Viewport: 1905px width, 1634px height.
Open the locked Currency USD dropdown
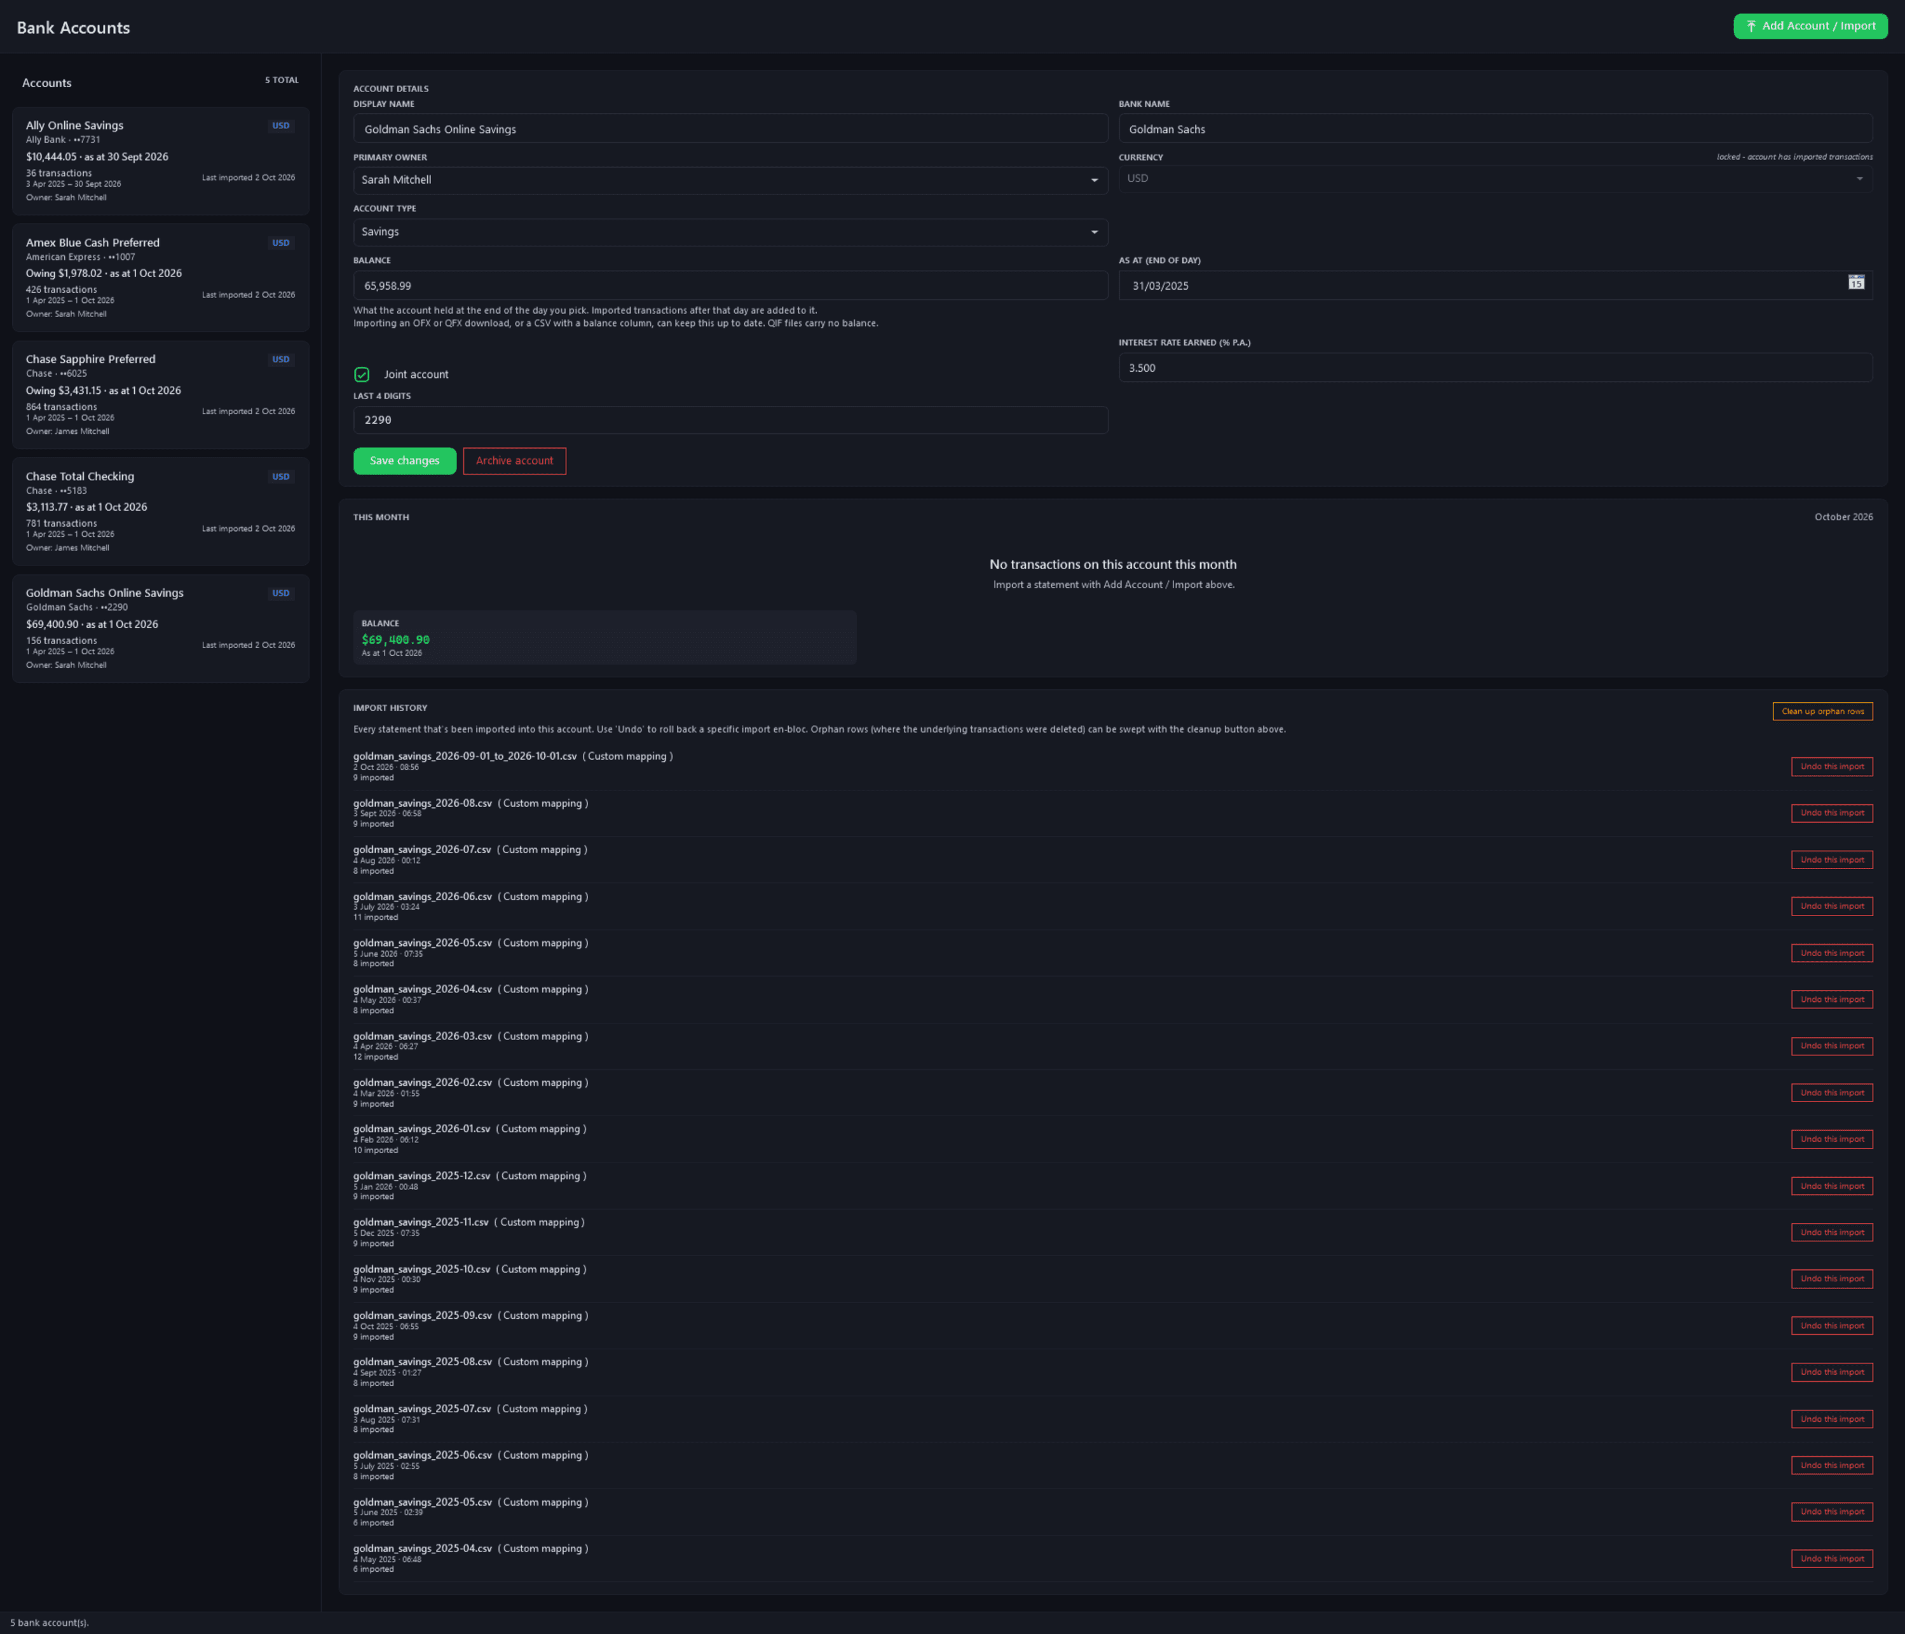pyautogui.click(x=1495, y=179)
